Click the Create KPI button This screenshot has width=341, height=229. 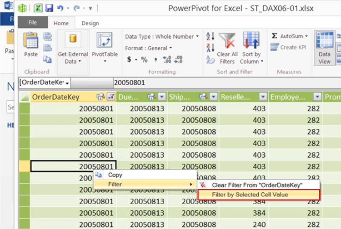coord(288,47)
